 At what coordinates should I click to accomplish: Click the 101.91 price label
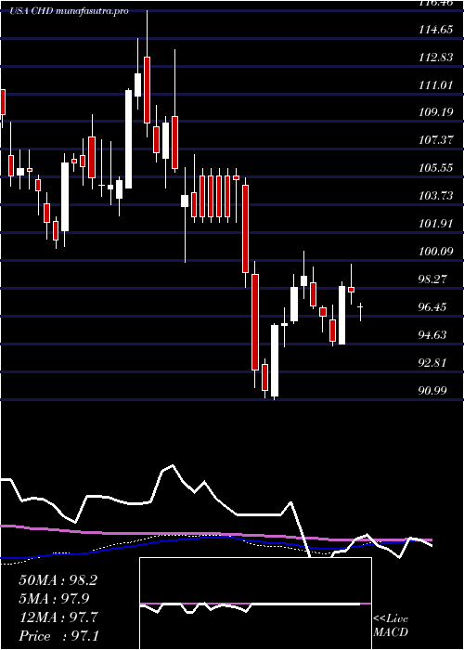(x=436, y=224)
